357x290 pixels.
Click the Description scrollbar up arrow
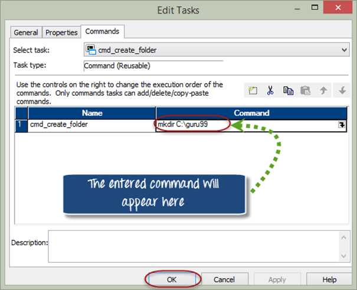pyautogui.click(x=343, y=236)
